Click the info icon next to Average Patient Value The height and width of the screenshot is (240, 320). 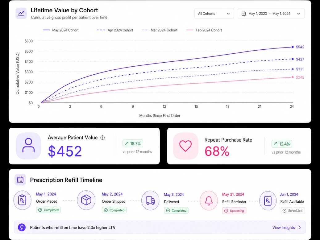coord(102,138)
